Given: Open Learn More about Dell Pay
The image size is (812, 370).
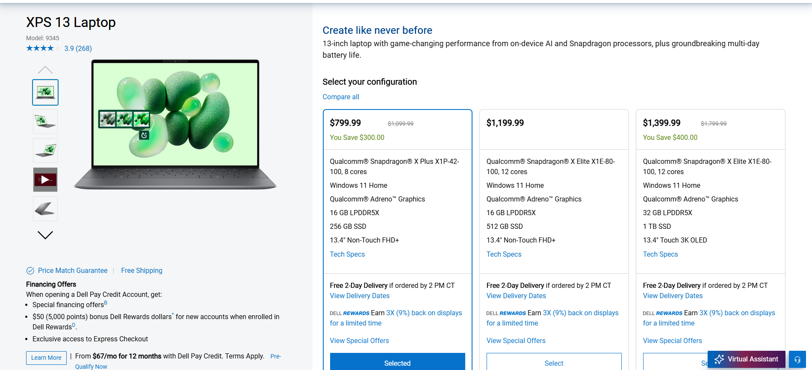Looking at the screenshot, I should click(46, 358).
